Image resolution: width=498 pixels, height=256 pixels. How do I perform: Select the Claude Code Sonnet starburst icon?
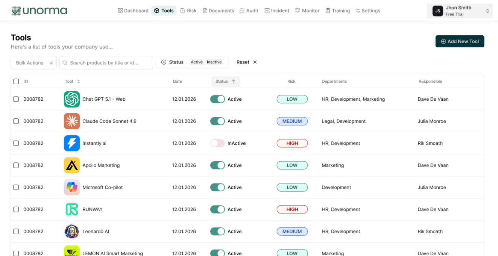click(x=71, y=121)
